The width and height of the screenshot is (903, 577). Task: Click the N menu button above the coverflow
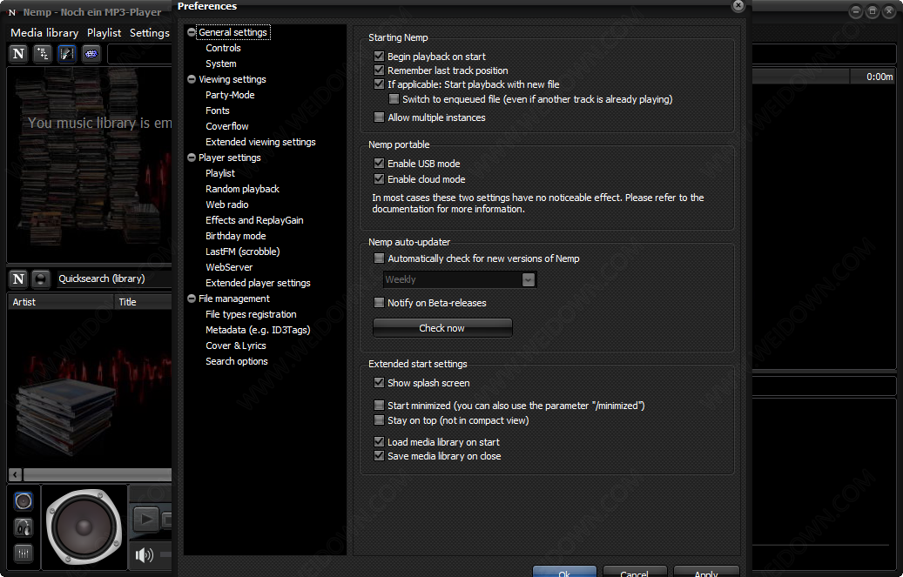(18, 54)
